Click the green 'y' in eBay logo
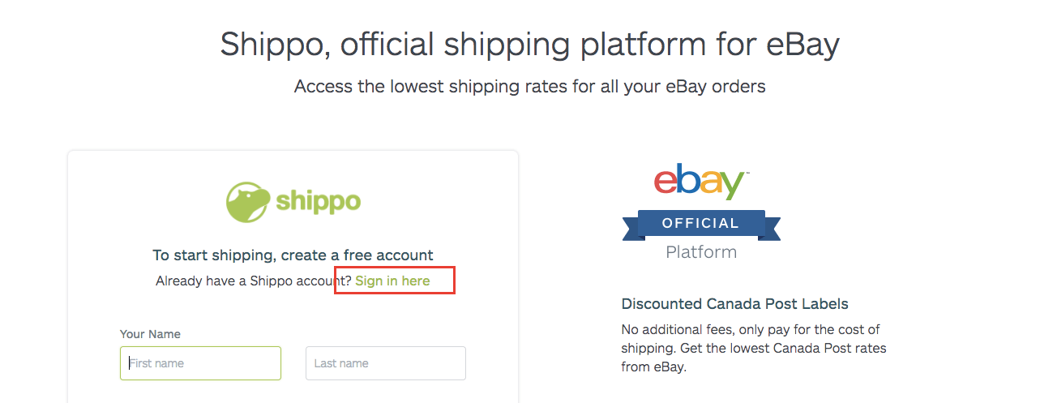1040x403 pixels. click(731, 185)
